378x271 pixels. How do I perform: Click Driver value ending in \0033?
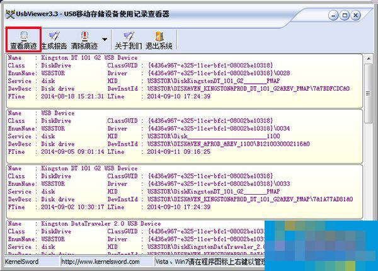pos(219,184)
